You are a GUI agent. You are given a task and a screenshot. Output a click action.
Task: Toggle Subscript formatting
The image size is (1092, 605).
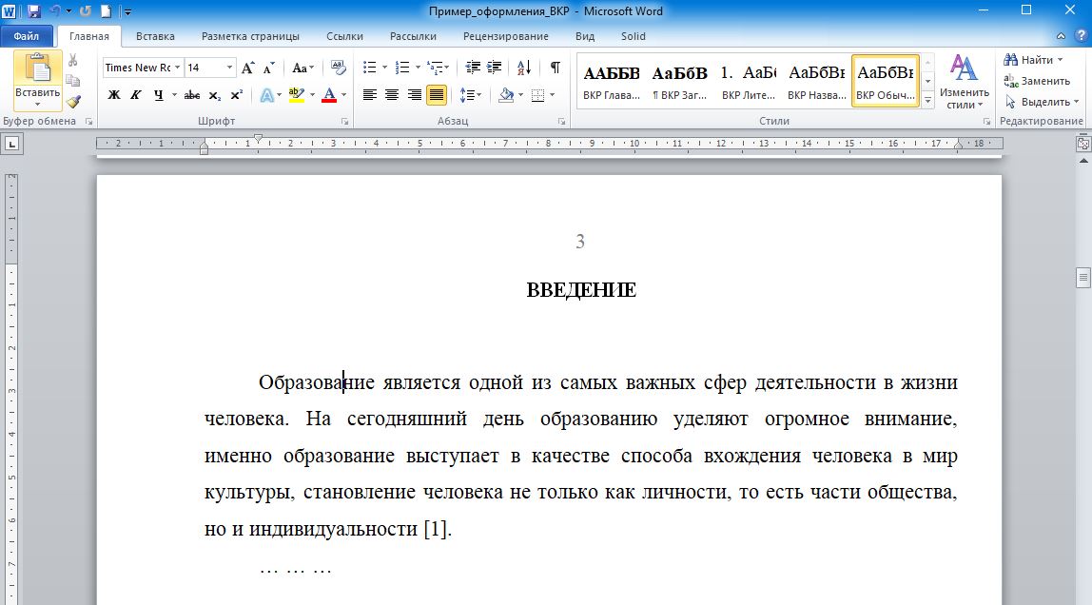(x=215, y=95)
